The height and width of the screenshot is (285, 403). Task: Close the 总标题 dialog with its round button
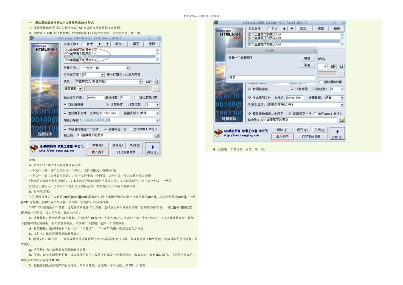tap(315, 51)
